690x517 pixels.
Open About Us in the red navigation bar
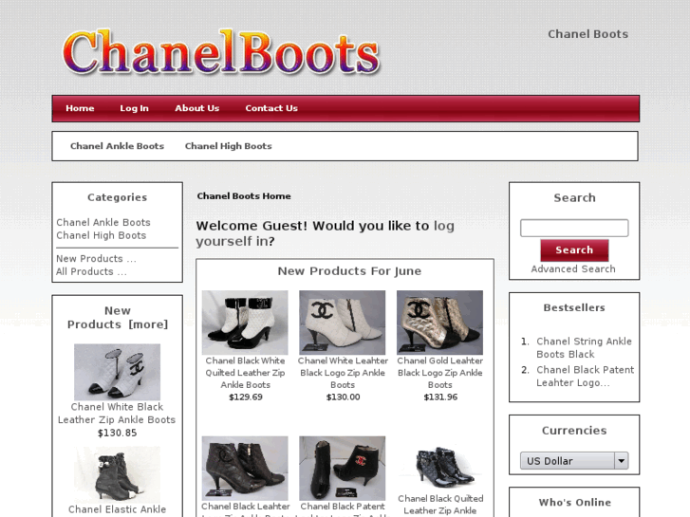[x=197, y=108]
